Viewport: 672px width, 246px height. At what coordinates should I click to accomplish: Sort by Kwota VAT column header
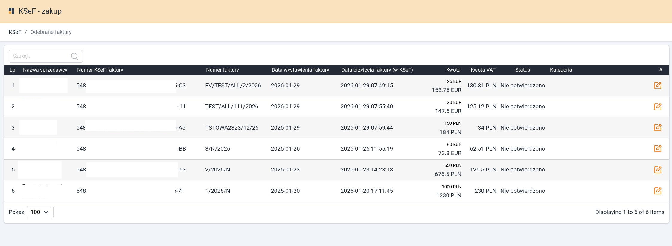click(x=483, y=70)
